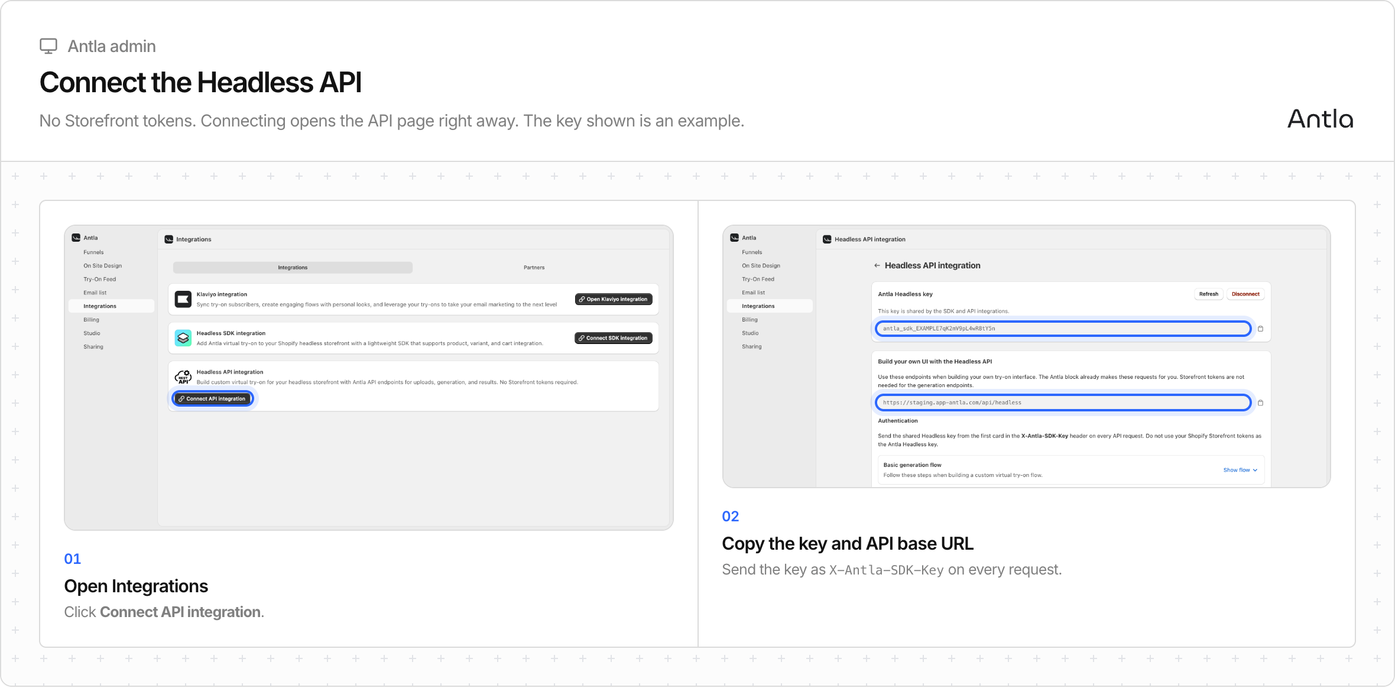Click the Headless SDK integration card title
The height and width of the screenshot is (688, 1395).
pos(231,333)
